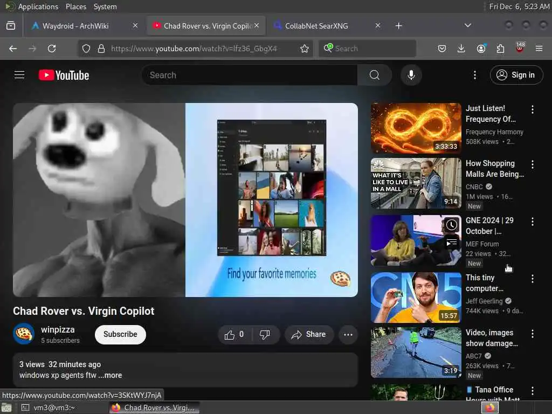Open options for Just Listen! video
The image size is (552, 414).
point(532,109)
